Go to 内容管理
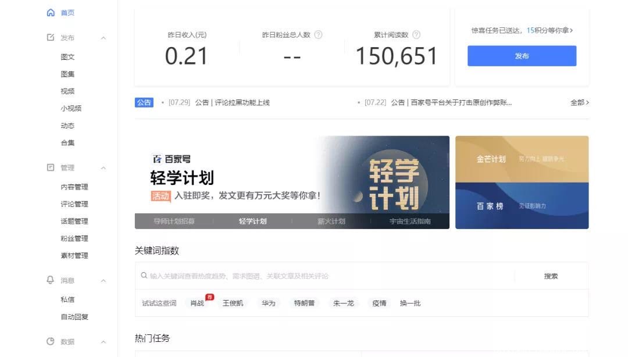This screenshot has width=628, height=357. click(74, 187)
